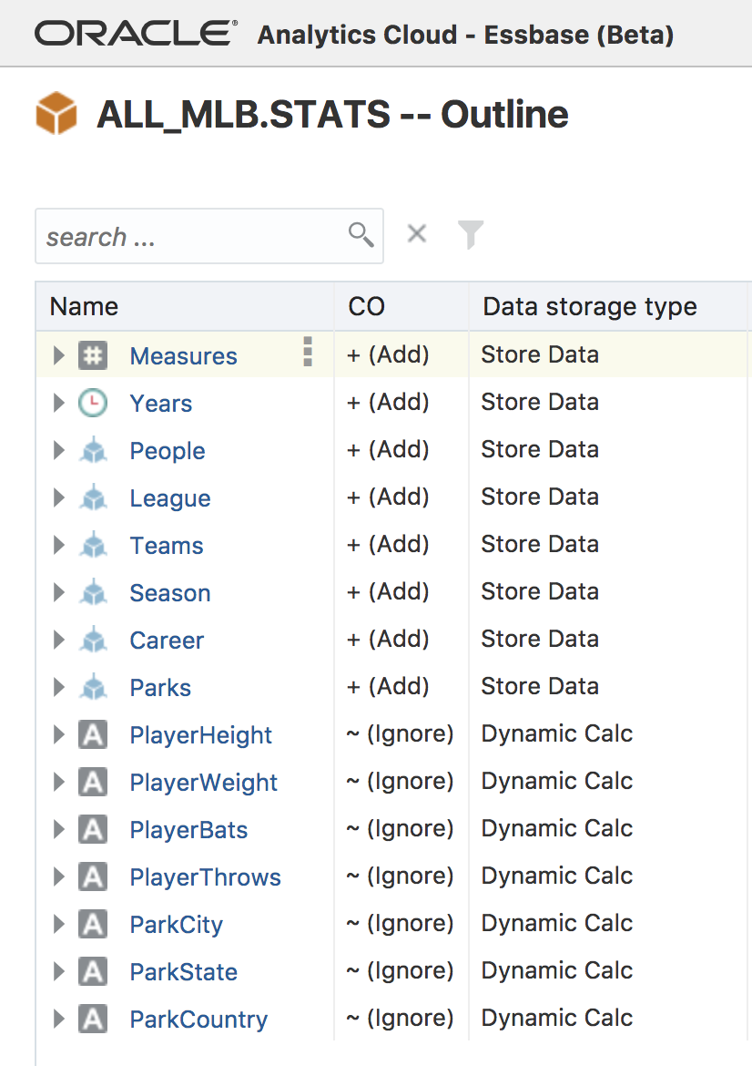Expand the Teams dimension
752x1066 pixels.
coord(59,545)
